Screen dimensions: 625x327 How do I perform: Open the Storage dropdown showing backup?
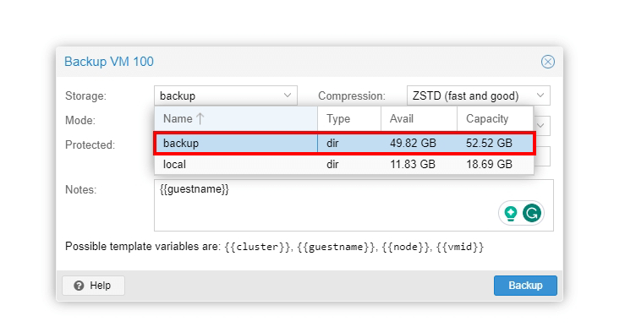coord(226,95)
